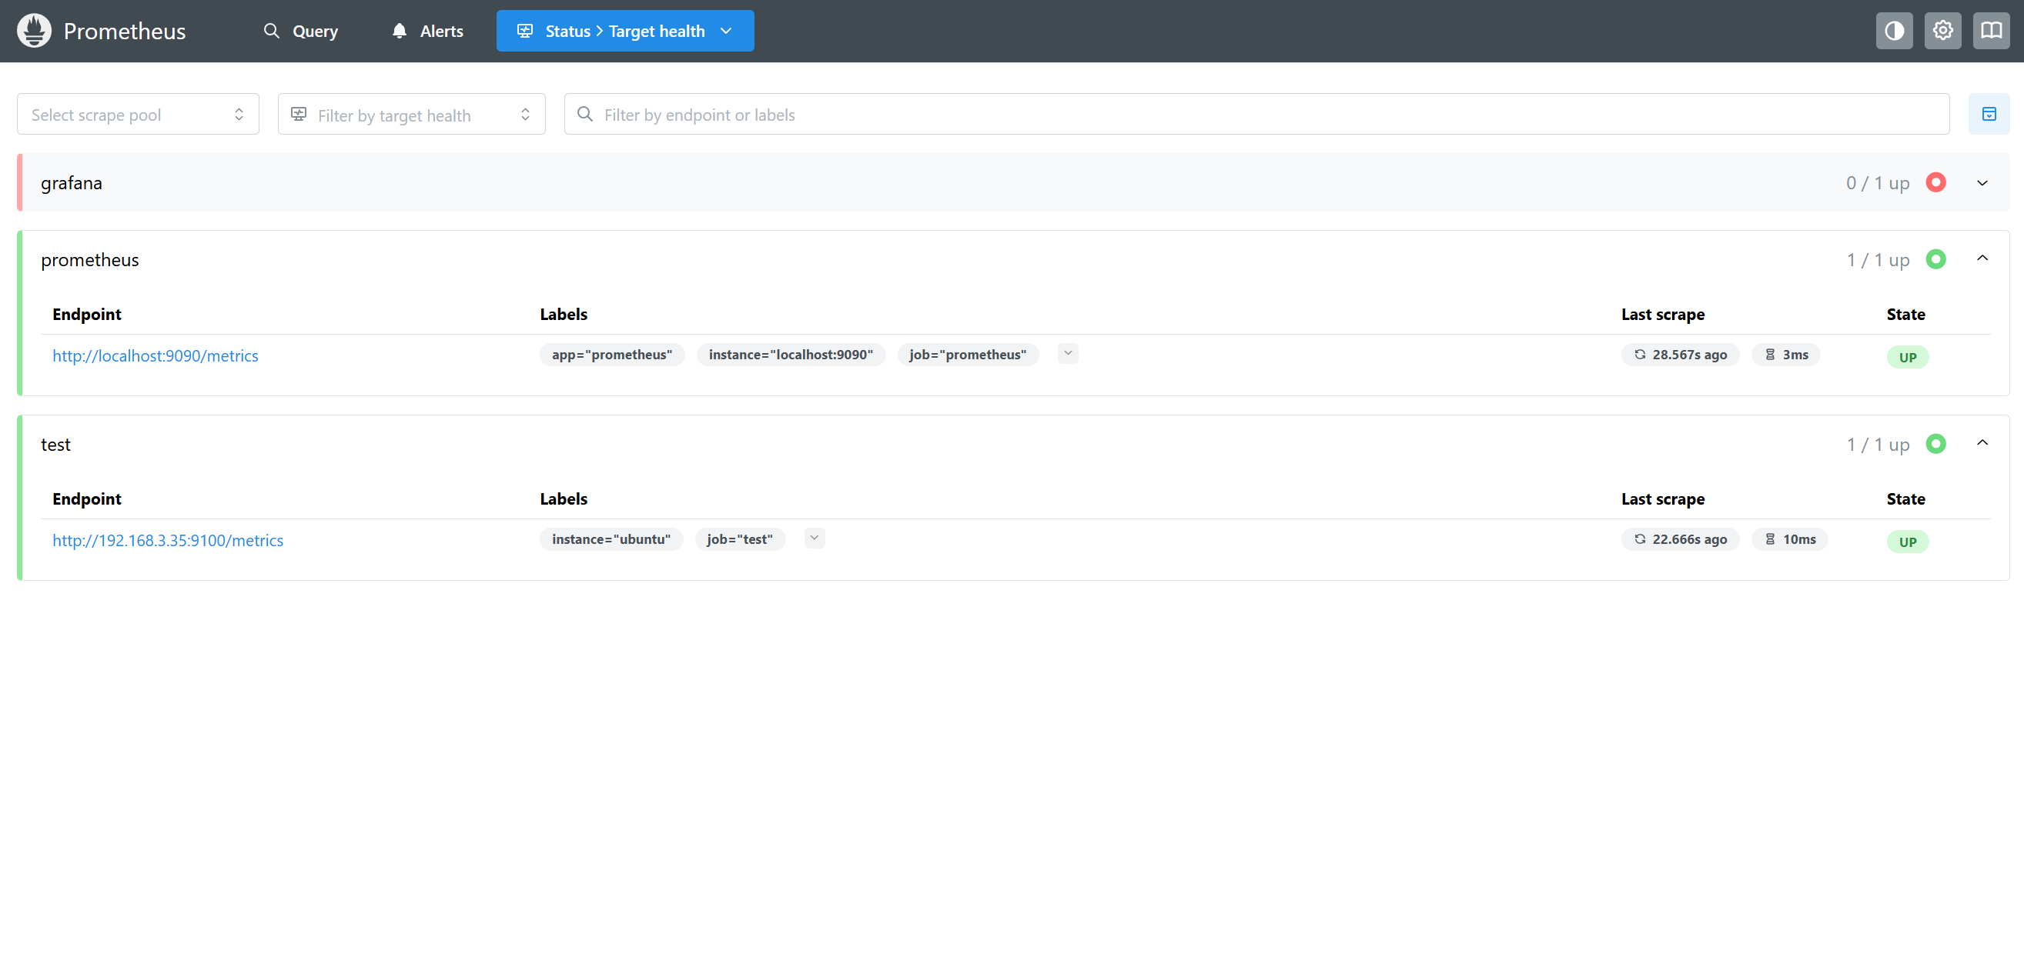Click the collapse all pools icon button
The image size is (2024, 957).
1989,115
